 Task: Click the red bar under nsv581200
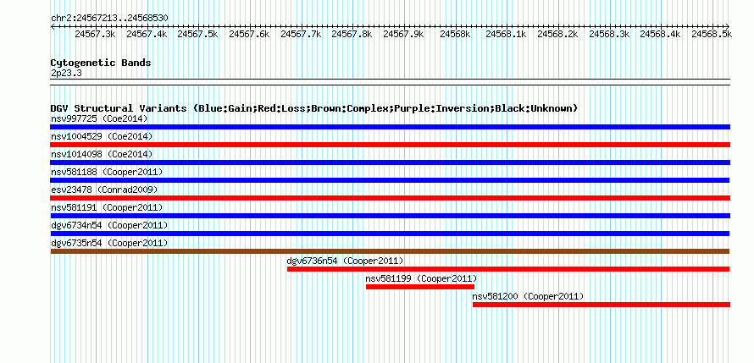[x=602, y=305]
